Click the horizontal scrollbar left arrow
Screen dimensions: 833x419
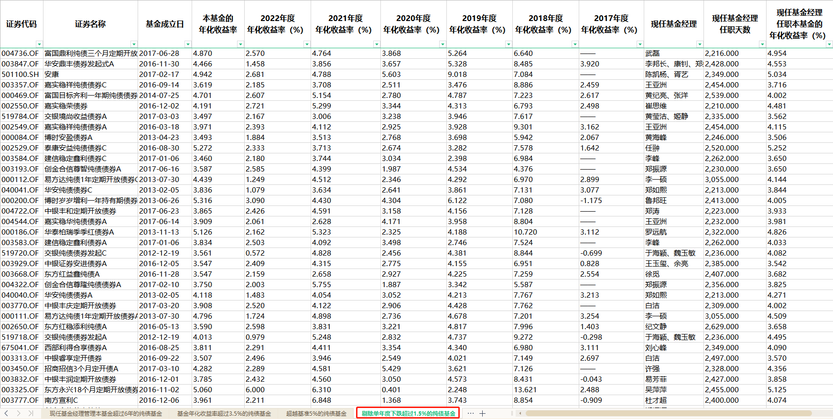pos(520,413)
